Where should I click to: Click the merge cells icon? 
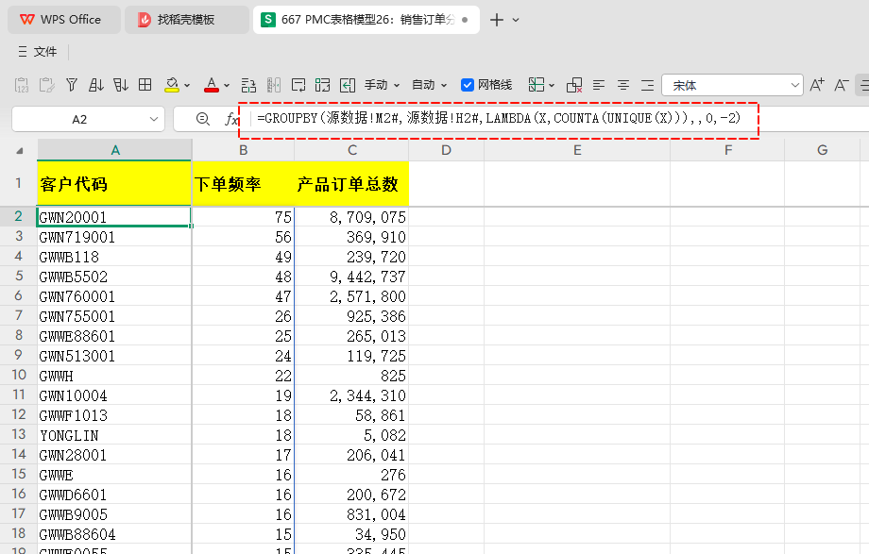[x=322, y=85]
